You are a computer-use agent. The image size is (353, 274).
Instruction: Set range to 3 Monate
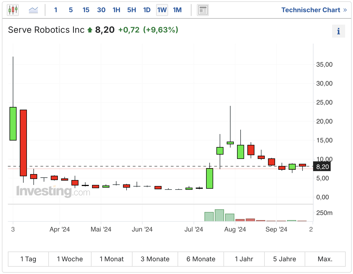(155, 259)
